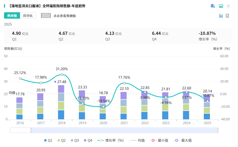Click the 2017 growth point 17.98%
Screen dimensions: 238x147
[41, 83]
